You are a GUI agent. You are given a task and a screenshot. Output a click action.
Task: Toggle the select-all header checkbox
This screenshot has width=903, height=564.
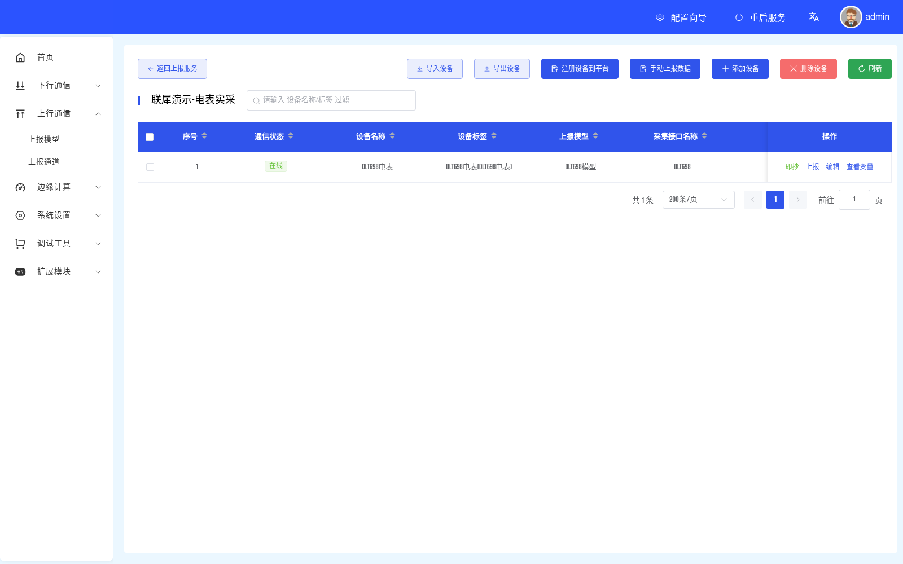[150, 137]
